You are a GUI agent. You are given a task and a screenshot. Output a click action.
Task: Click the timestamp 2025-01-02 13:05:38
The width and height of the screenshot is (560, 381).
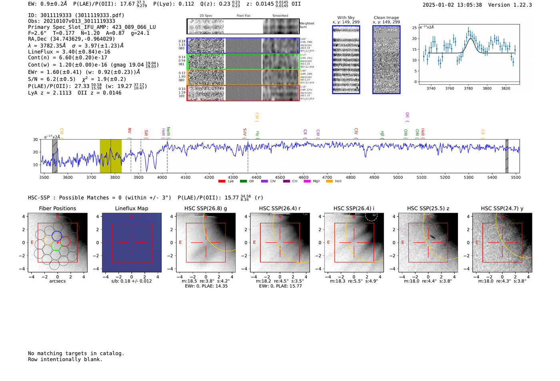pyautogui.click(x=452, y=5)
